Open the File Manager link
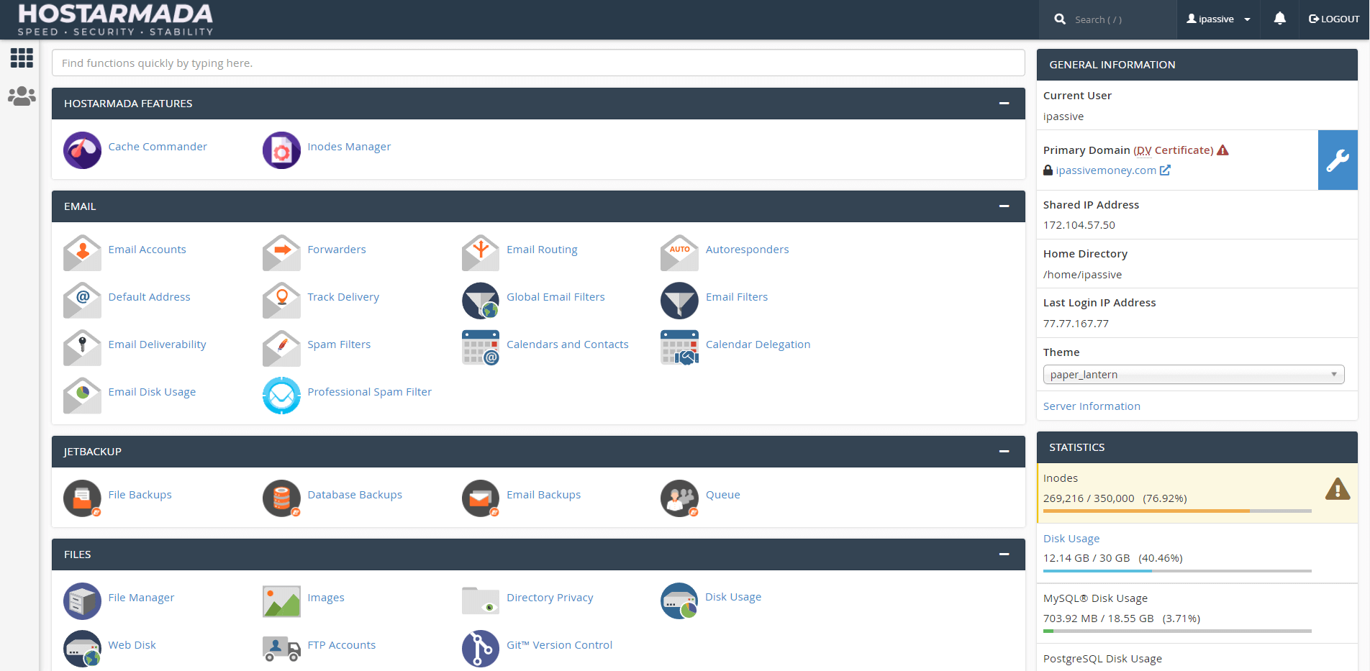 pos(141,598)
